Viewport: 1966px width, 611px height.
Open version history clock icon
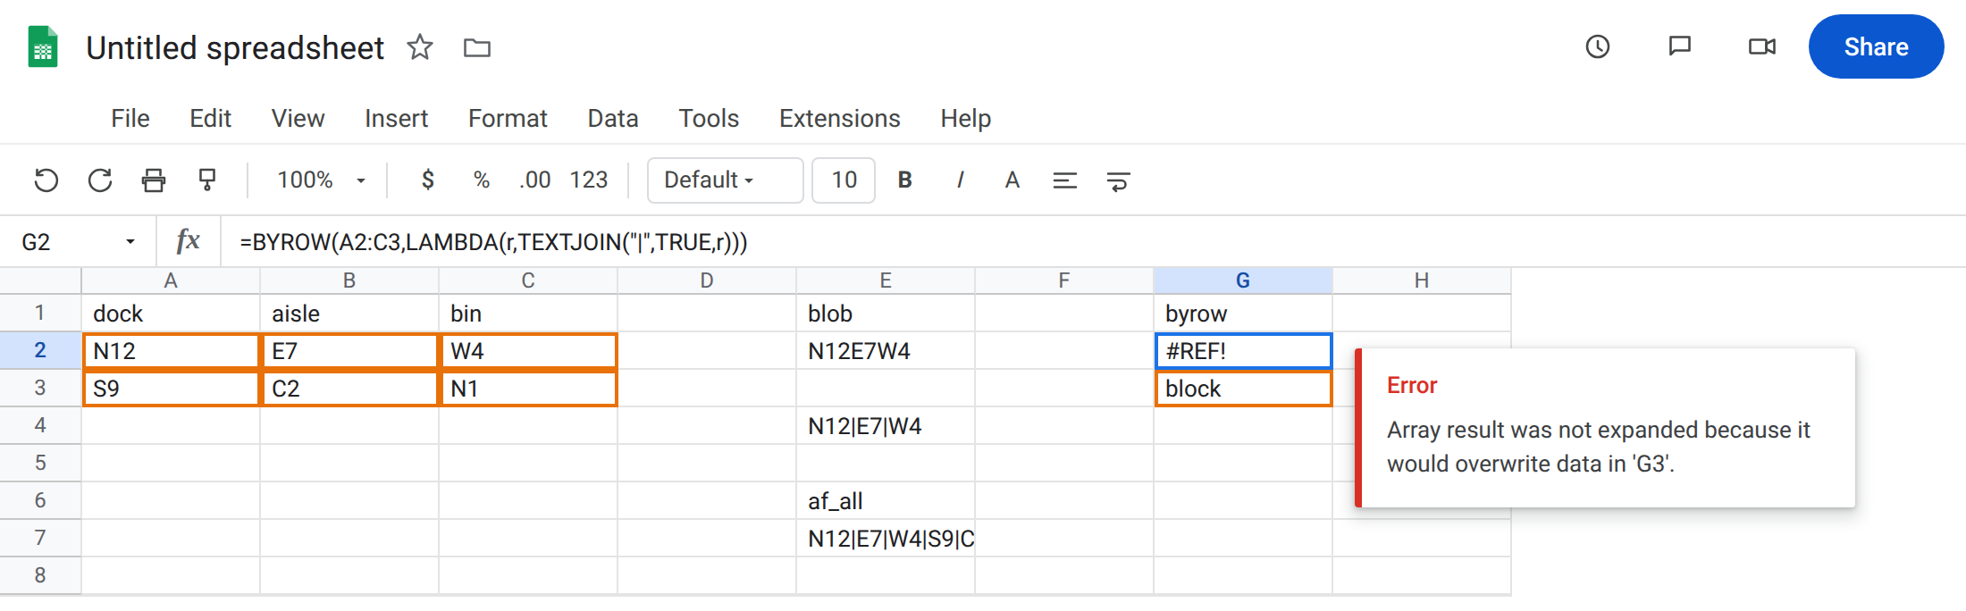pyautogui.click(x=1598, y=46)
